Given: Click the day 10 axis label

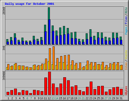Looking at the screenshot, I should (x=42, y=98).
